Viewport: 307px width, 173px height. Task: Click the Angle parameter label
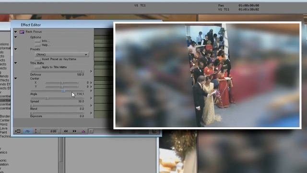(x=34, y=94)
